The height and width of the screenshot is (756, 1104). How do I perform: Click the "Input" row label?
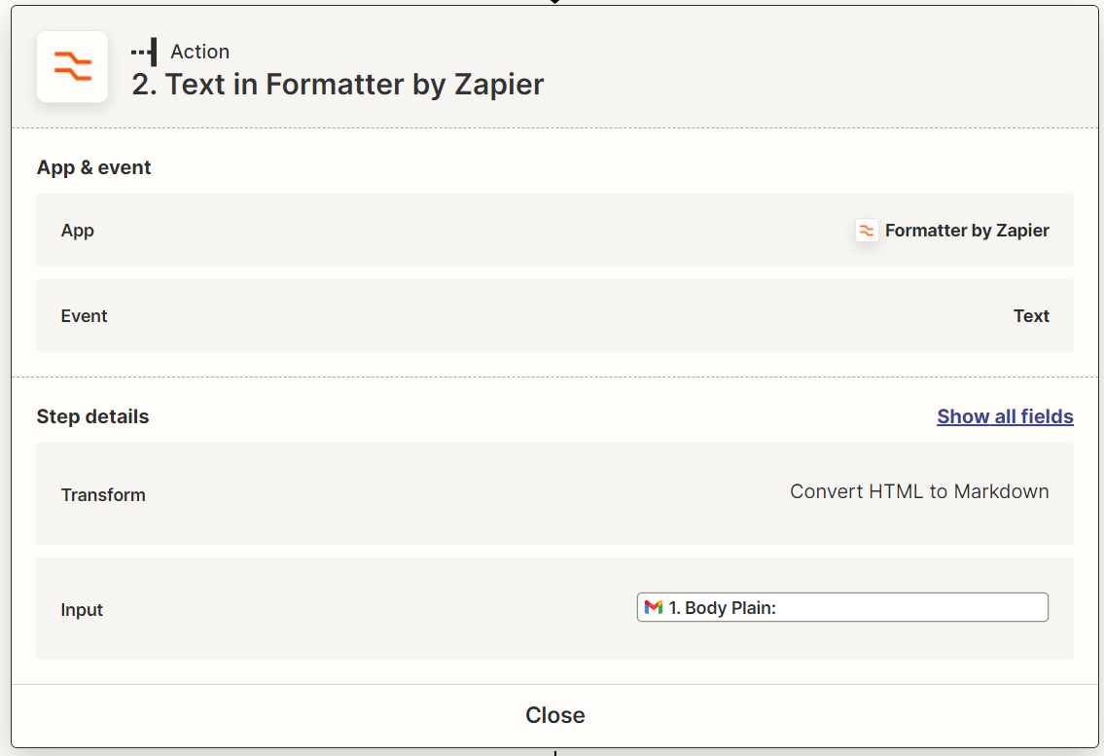click(x=82, y=610)
